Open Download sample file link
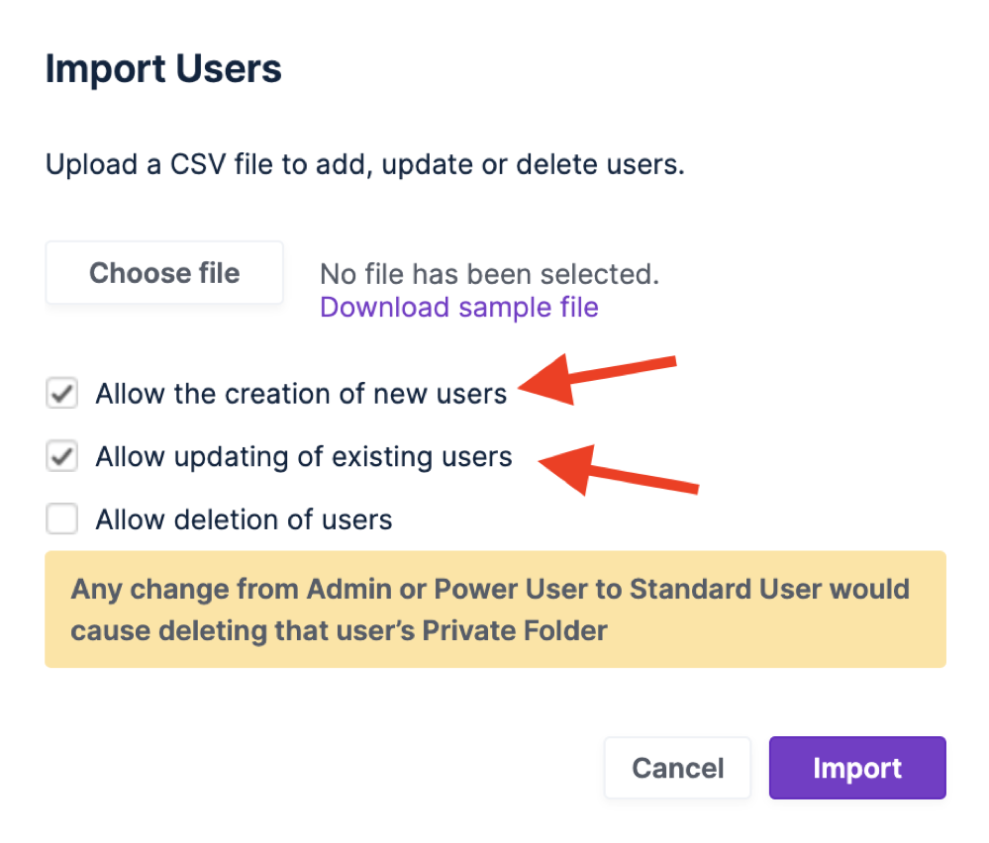This screenshot has height=843, width=989. click(x=458, y=307)
